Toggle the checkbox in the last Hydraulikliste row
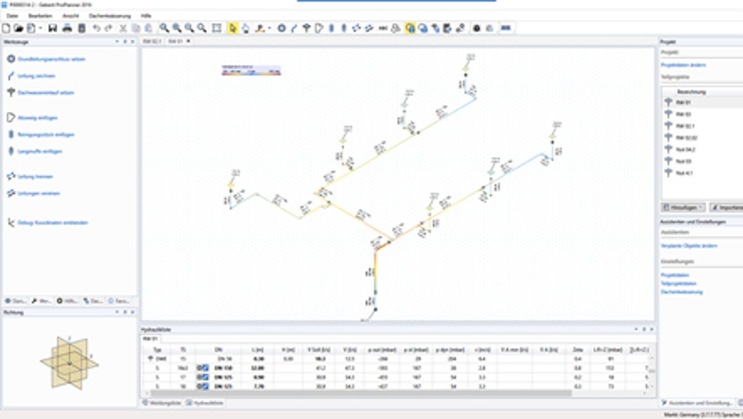Viewport: 743px width, 419px height. (206, 385)
